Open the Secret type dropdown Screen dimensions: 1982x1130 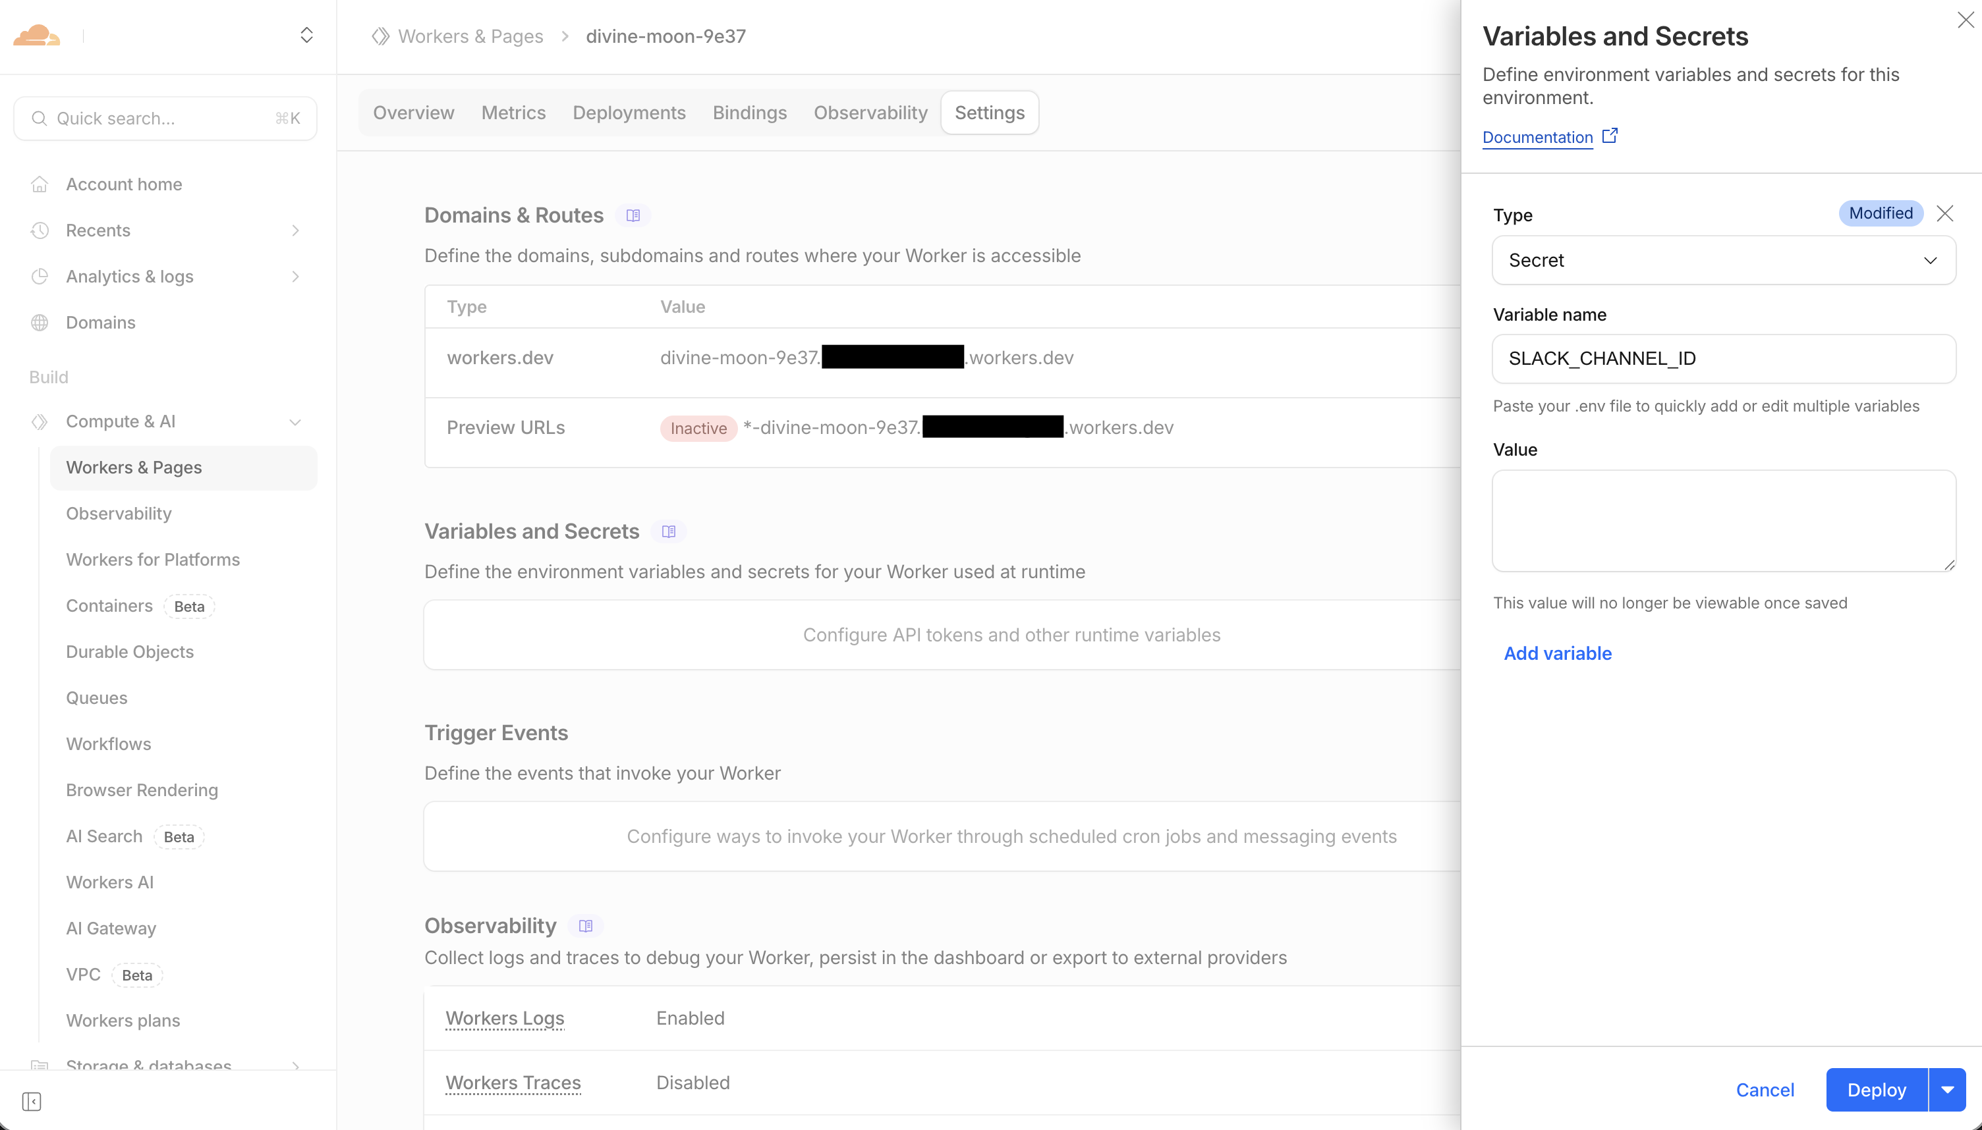click(x=1722, y=260)
